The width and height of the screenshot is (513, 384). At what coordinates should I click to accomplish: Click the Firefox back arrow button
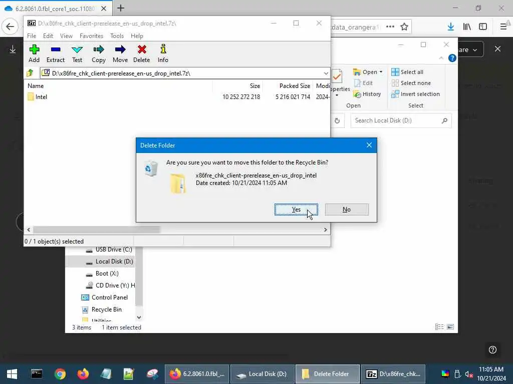pyautogui.click(x=10, y=26)
